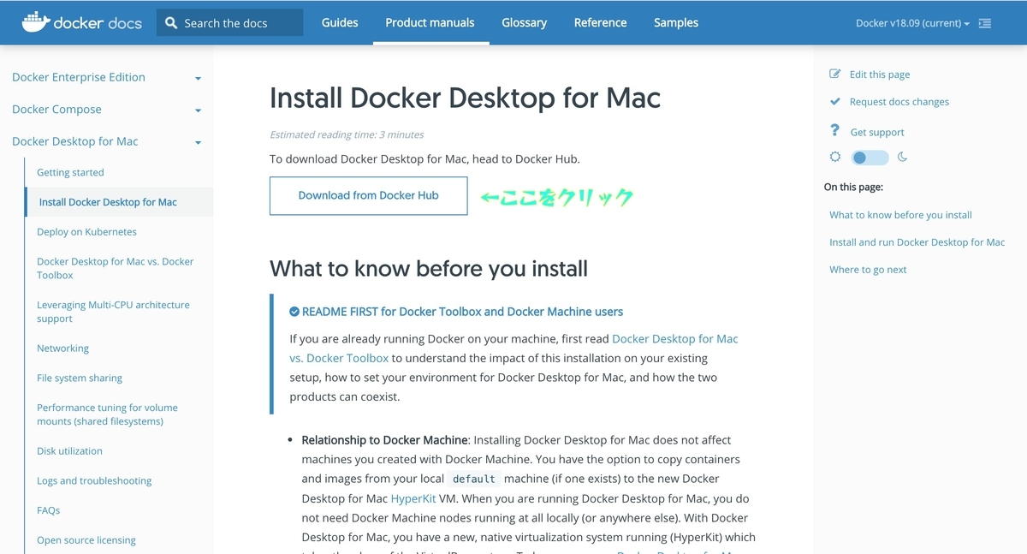This screenshot has height=554, width=1027.
Task: Open the Docker v18.09 version dropdown
Action: tap(912, 23)
